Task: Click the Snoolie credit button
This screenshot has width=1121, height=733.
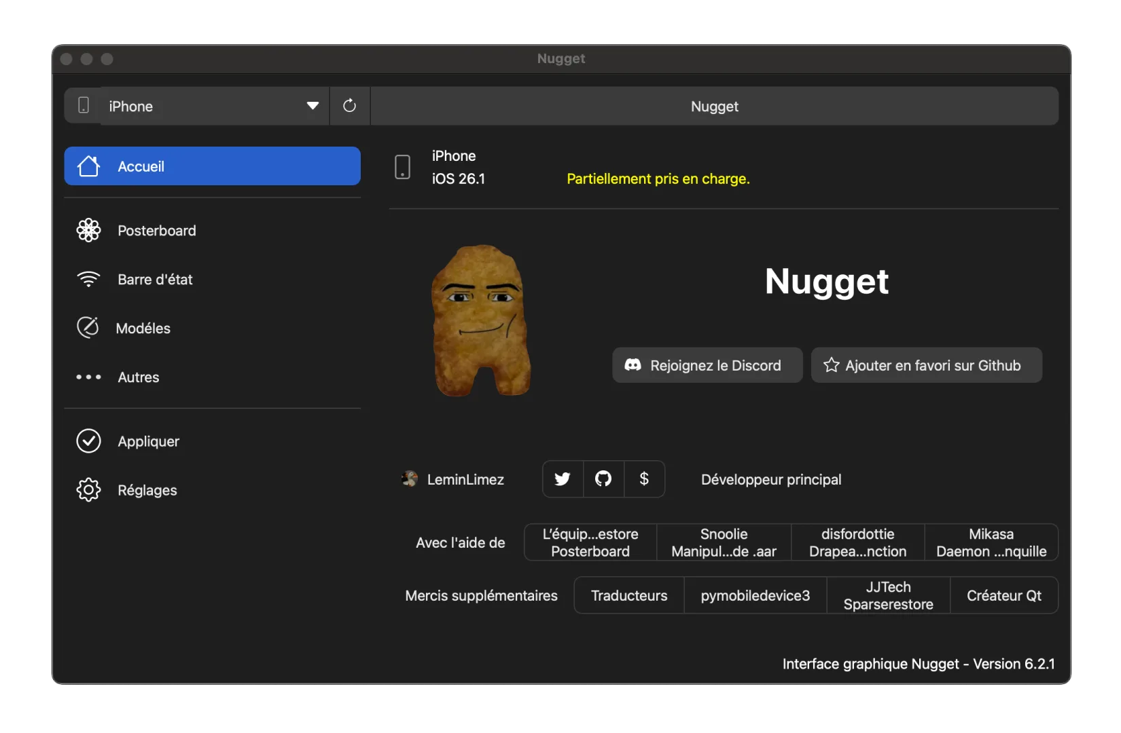Action: click(724, 542)
